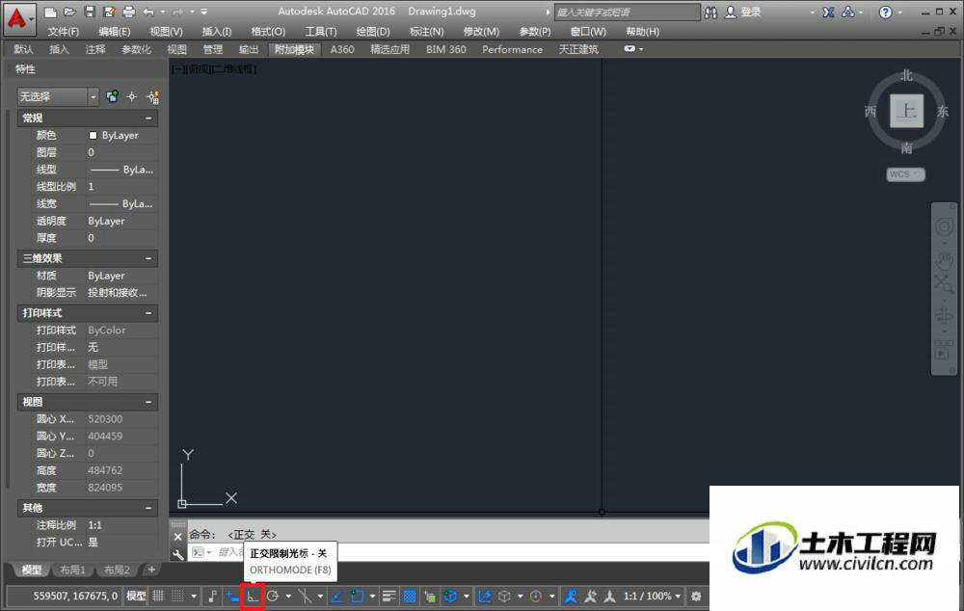Save the drawing with the floppy icon
The height and width of the screenshot is (611, 964).
point(90,12)
